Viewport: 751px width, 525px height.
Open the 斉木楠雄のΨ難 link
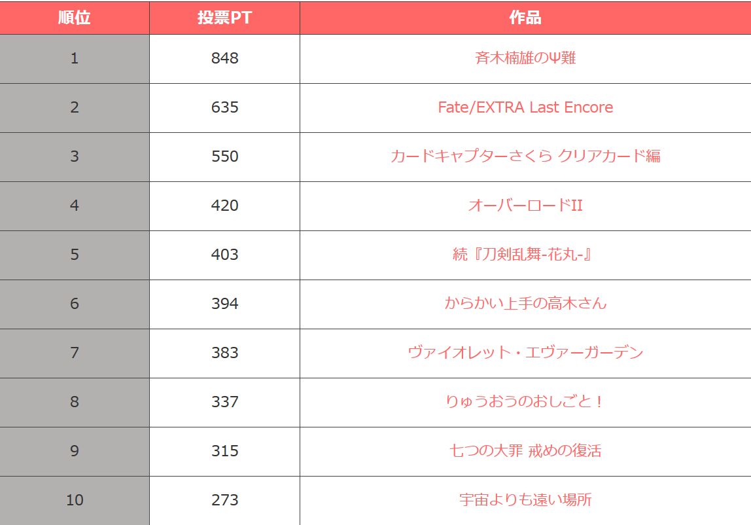[x=525, y=58]
